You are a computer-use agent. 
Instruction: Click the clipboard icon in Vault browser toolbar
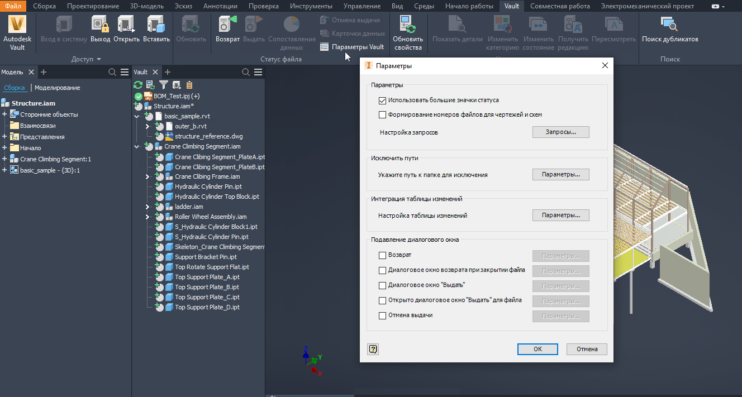(x=189, y=85)
